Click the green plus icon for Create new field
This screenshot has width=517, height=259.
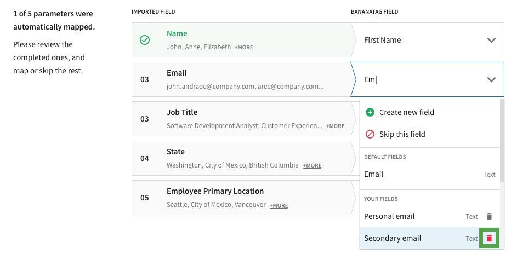click(x=370, y=112)
